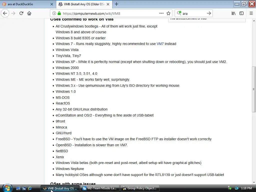The width and height of the screenshot is (256, 192).
Task: Click the 'Windows ME' list entry
Action: coord(93,80)
